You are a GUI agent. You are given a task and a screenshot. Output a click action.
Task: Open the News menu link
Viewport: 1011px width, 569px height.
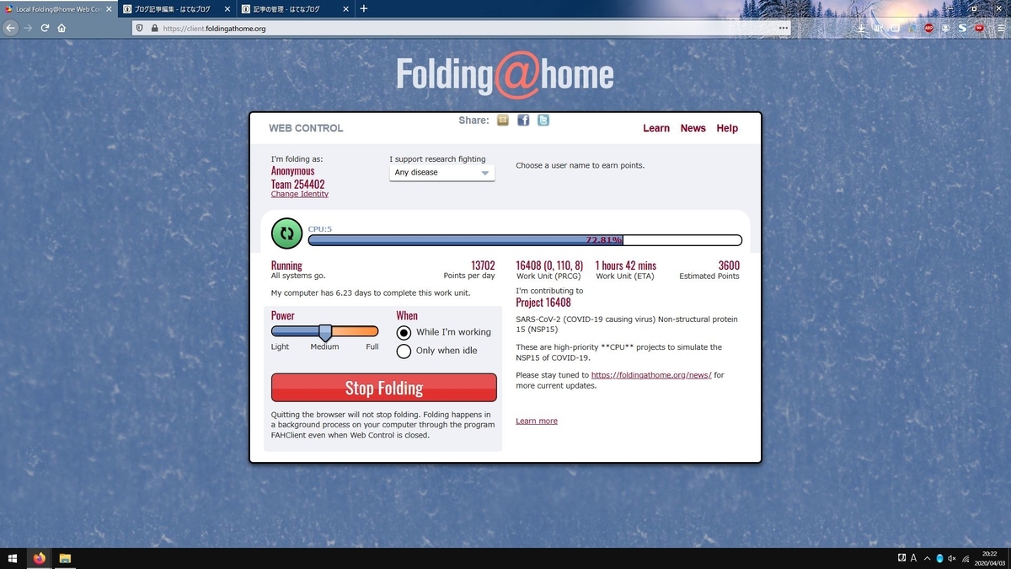pyautogui.click(x=693, y=128)
